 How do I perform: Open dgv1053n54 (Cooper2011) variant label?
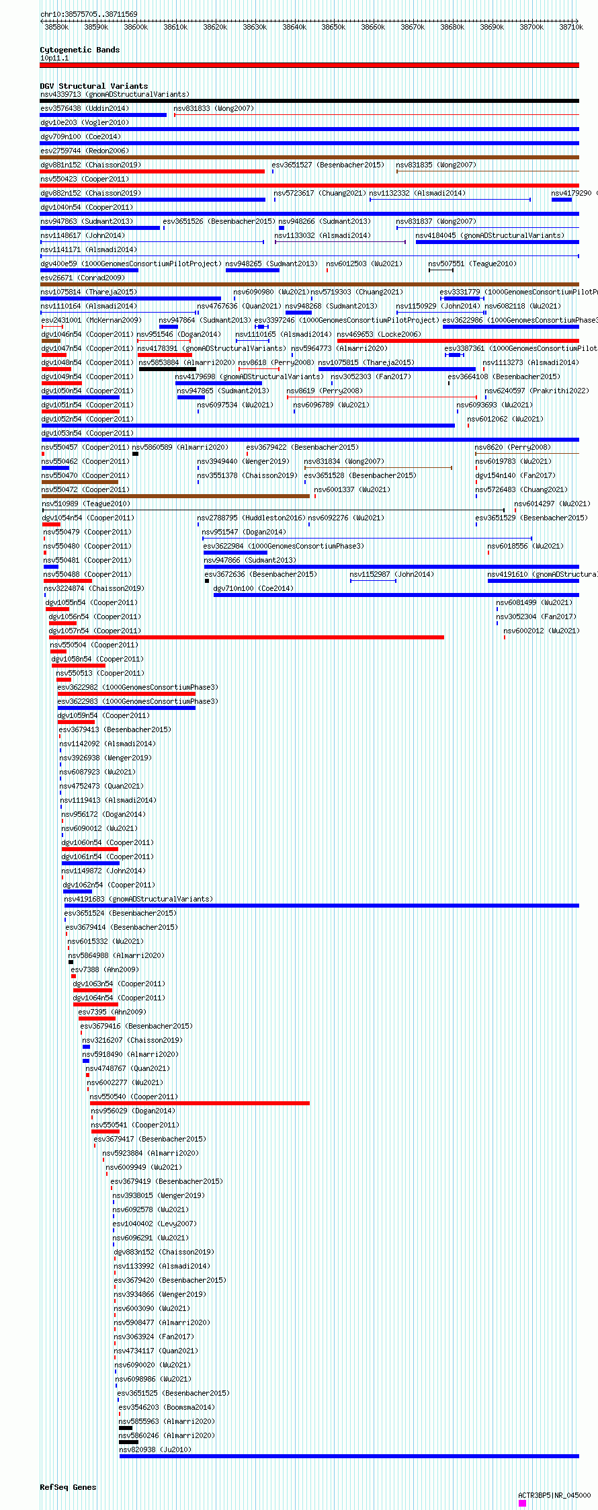[x=87, y=433]
